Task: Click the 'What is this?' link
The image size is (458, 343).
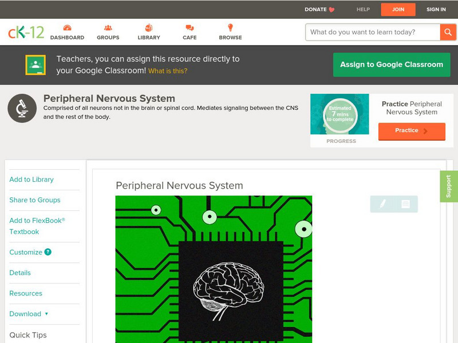Action: tap(168, 71)
